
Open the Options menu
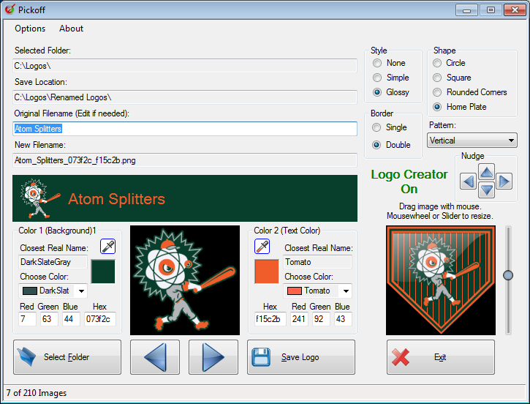[x=30, y=29]
